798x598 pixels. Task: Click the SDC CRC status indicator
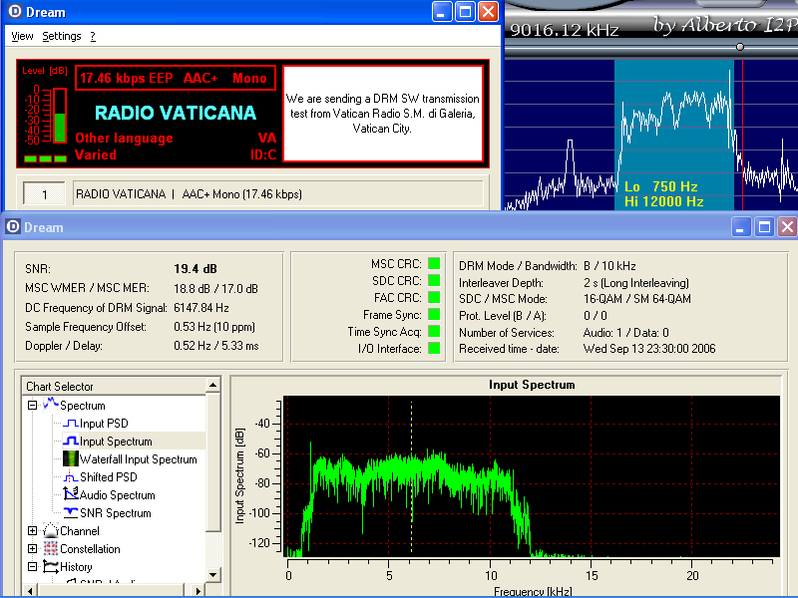click(434, 280)
